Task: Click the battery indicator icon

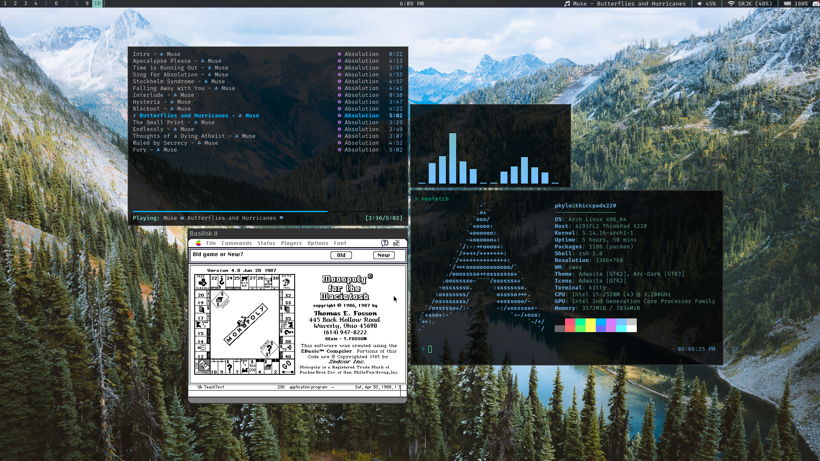Action: click(x=787, y=4)
